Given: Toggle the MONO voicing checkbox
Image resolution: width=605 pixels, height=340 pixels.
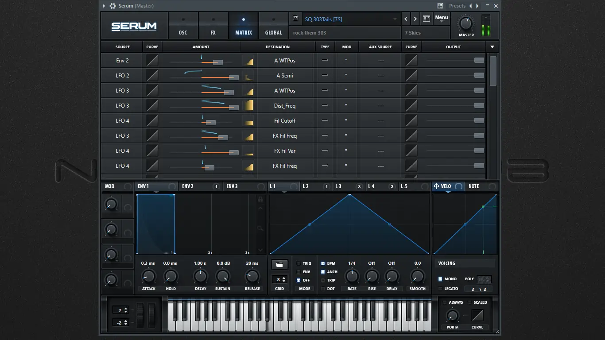Looking at the screenshot, I should pos(440,279).
